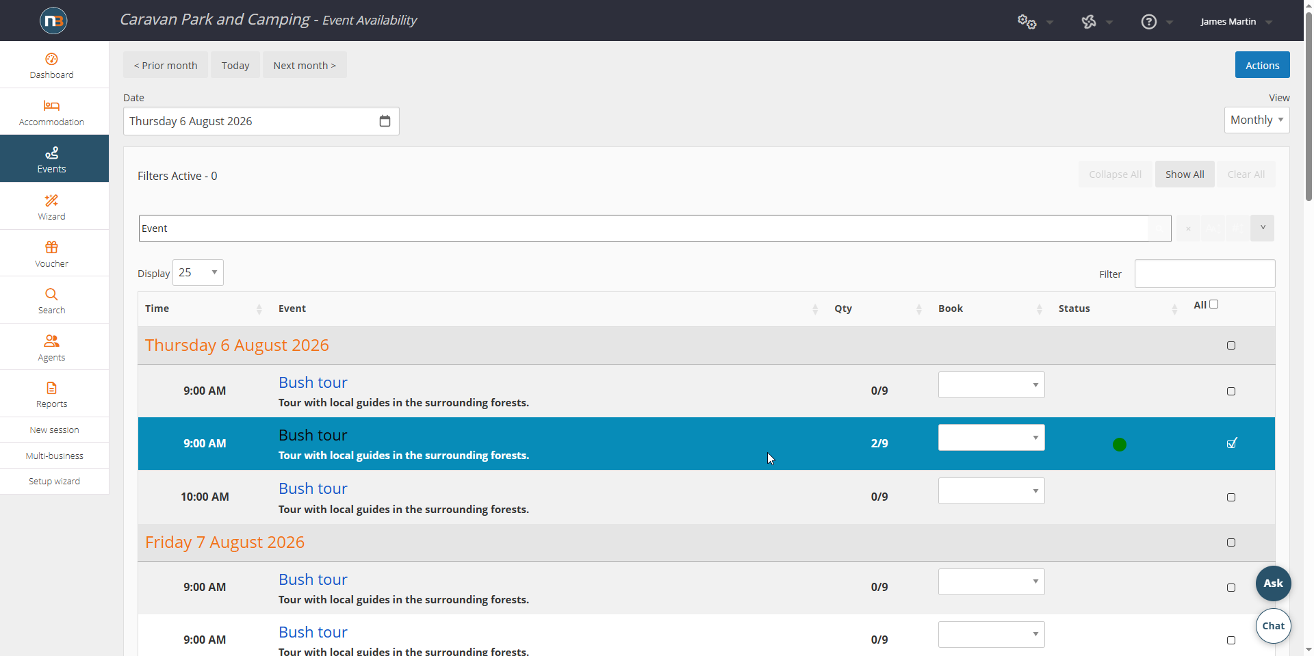Screen dimensions: 1314x656
Task: Click the Voucher gift icon
Action: click(x=51, y=247)
